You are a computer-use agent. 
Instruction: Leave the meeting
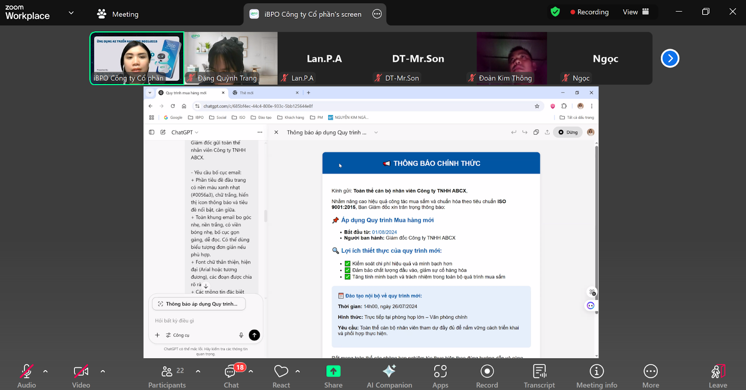pos(718,375)
